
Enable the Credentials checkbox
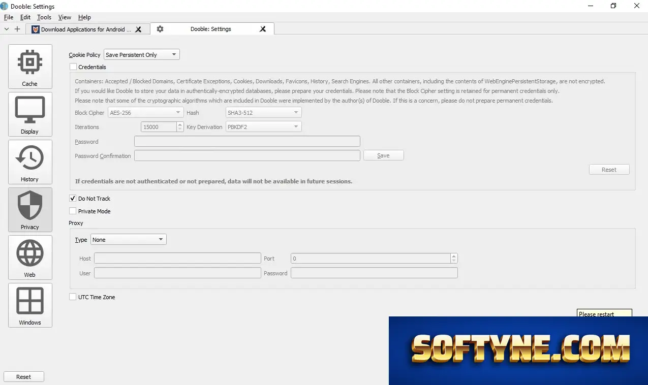tap(73, 67)
